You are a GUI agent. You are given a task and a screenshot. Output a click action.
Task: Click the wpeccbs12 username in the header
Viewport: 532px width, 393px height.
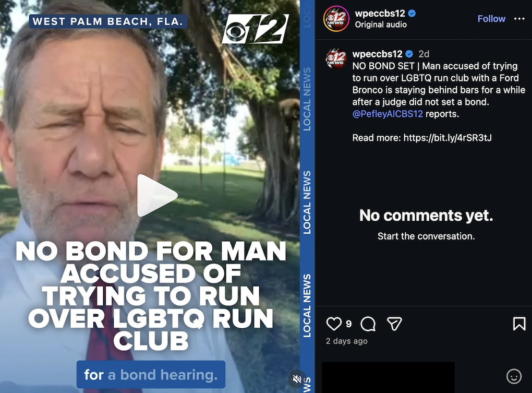[380, 13]
